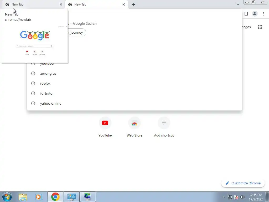269x202 pixels.
Task: Switch to the second New Tab
Action: tap(96, 4)
